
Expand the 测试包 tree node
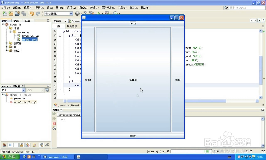click(x=6, y=43)
